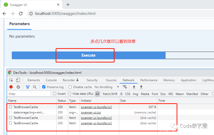Go forward with browser forward arrow

coord(13,14)
